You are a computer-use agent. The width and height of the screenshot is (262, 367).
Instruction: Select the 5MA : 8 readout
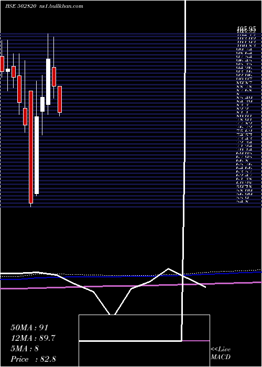25,349
